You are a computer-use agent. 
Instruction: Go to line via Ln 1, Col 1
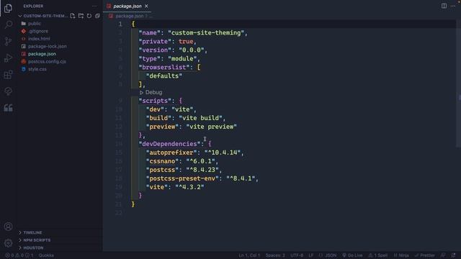tap(249, 255)
